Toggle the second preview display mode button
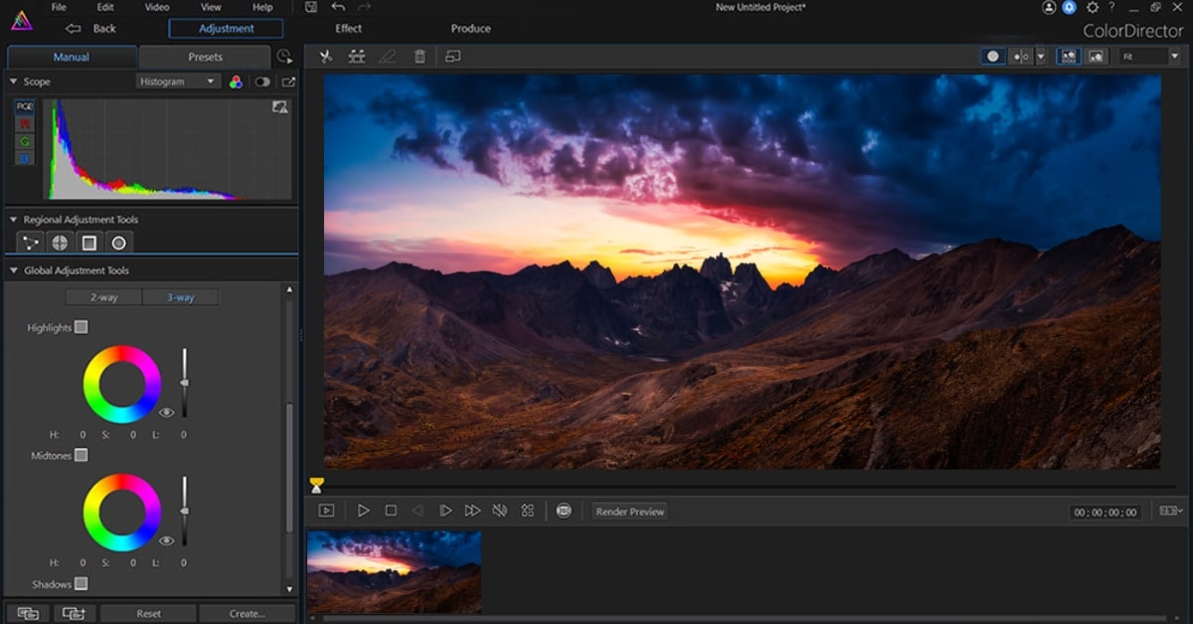Screen dimensions: 1193x624 1096,57
